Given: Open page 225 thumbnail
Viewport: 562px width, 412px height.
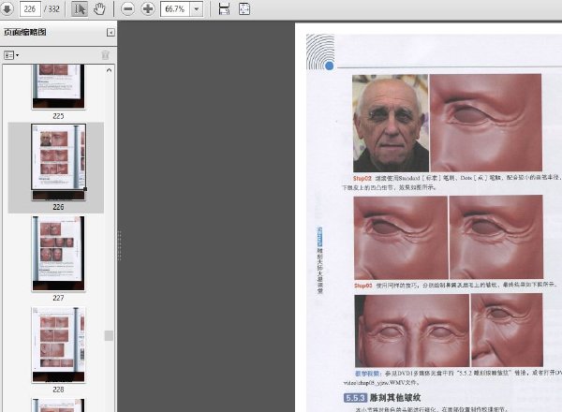Looking at the screenshot, I should tap(58, 86).
